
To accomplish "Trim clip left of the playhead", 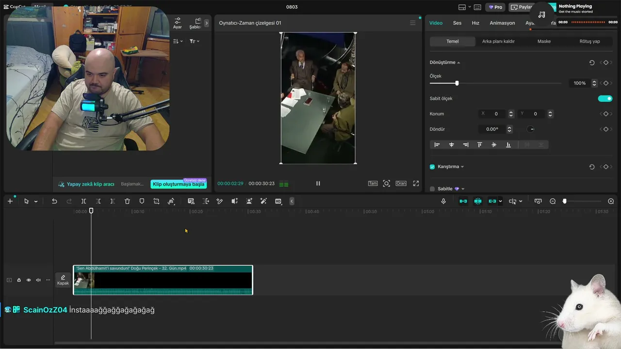I will 98,201.
